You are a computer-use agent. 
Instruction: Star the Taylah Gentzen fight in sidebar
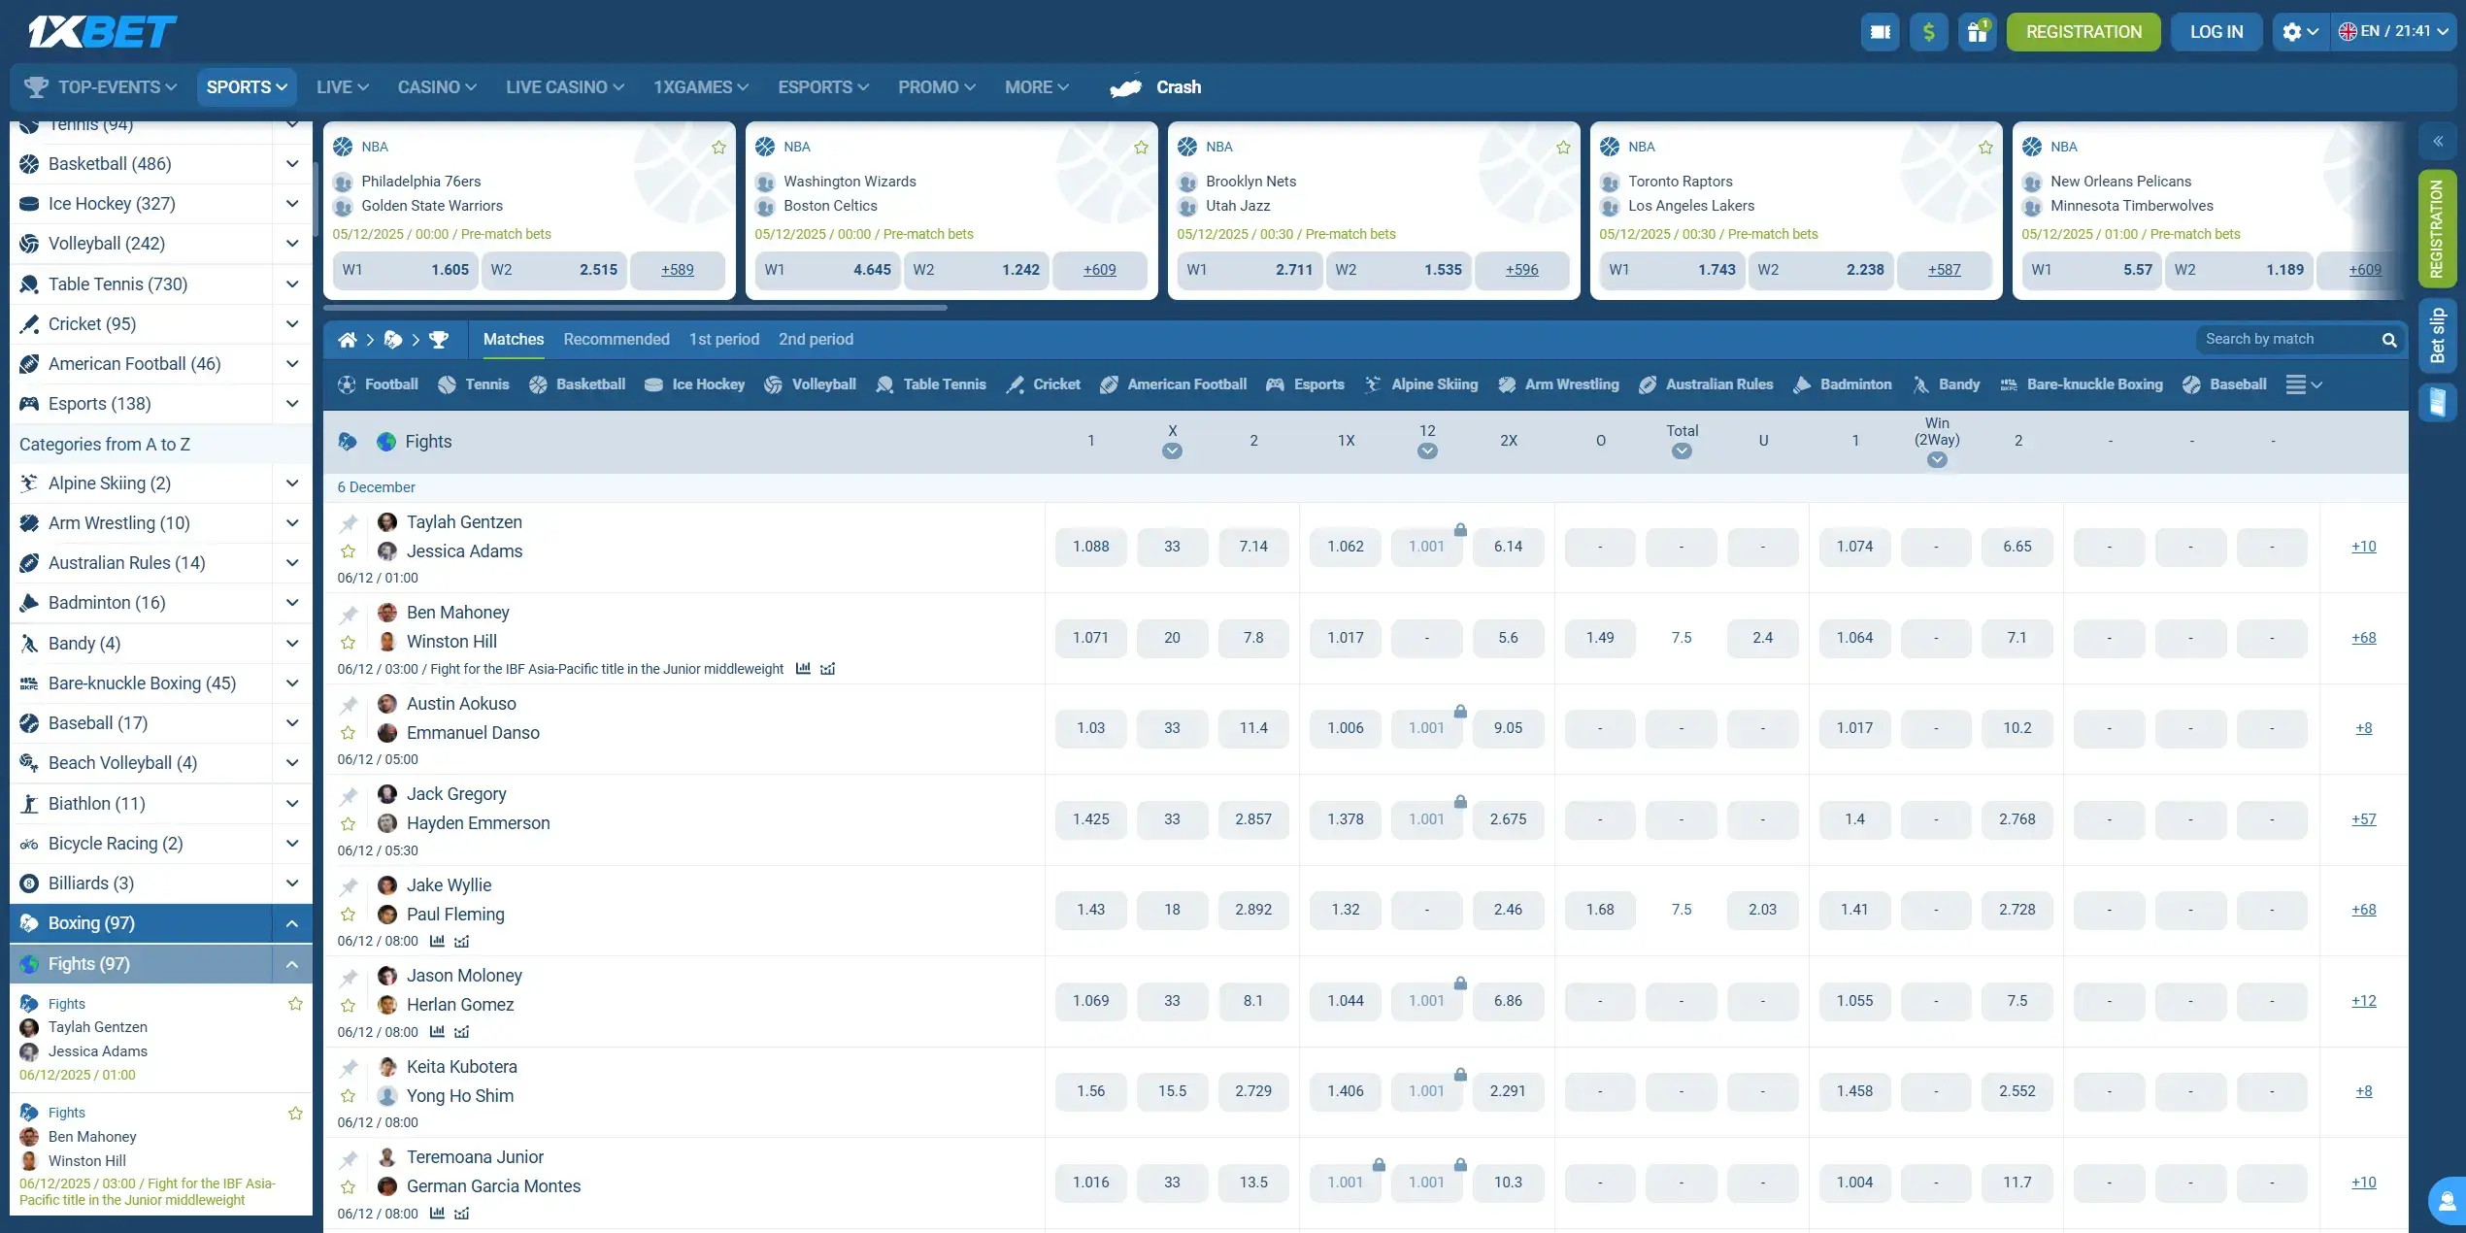coord(295,1004)
